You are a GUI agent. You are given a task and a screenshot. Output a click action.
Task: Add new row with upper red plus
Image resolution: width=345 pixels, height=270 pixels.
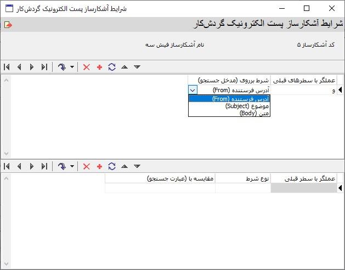click(x=99, y=67)
